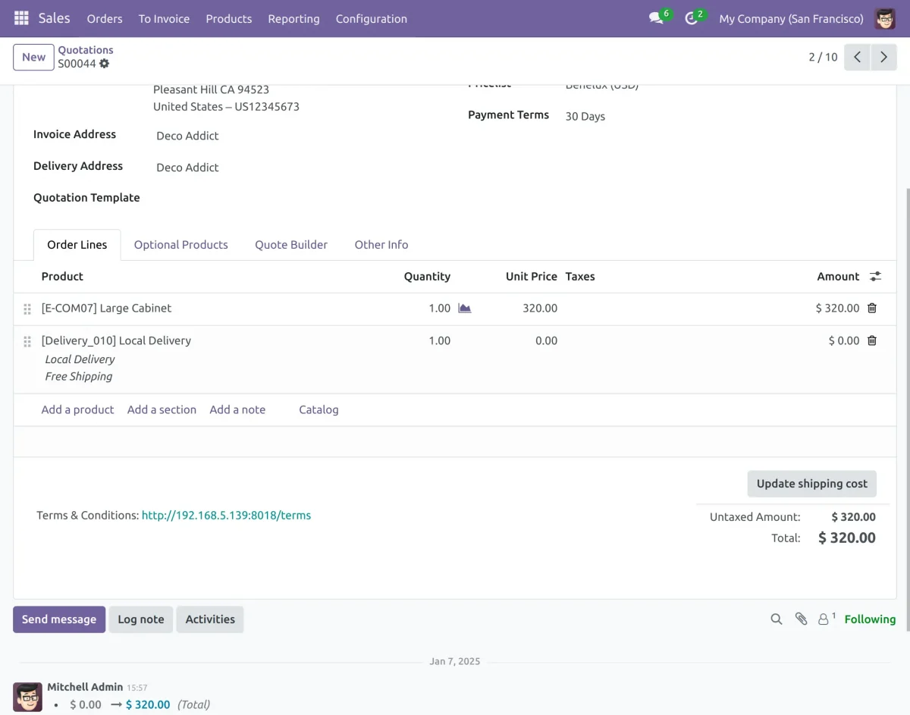The height and width of the screenshot is (715, 910).
Task: Delete the Large Cabinet line with trash icon
Action: click(871, 308)
